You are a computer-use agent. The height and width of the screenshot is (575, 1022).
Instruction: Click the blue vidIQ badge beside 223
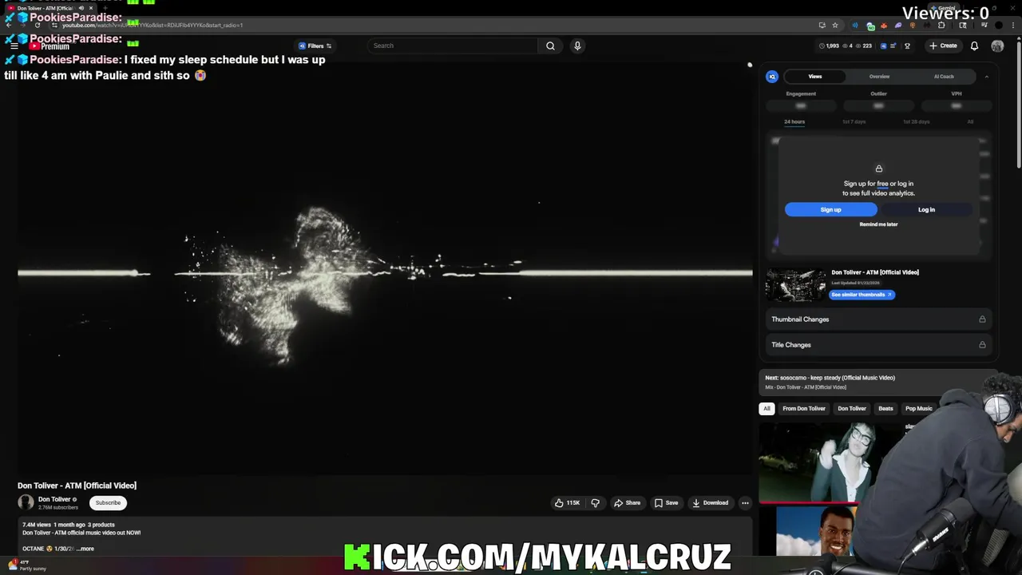click(883, 46)
